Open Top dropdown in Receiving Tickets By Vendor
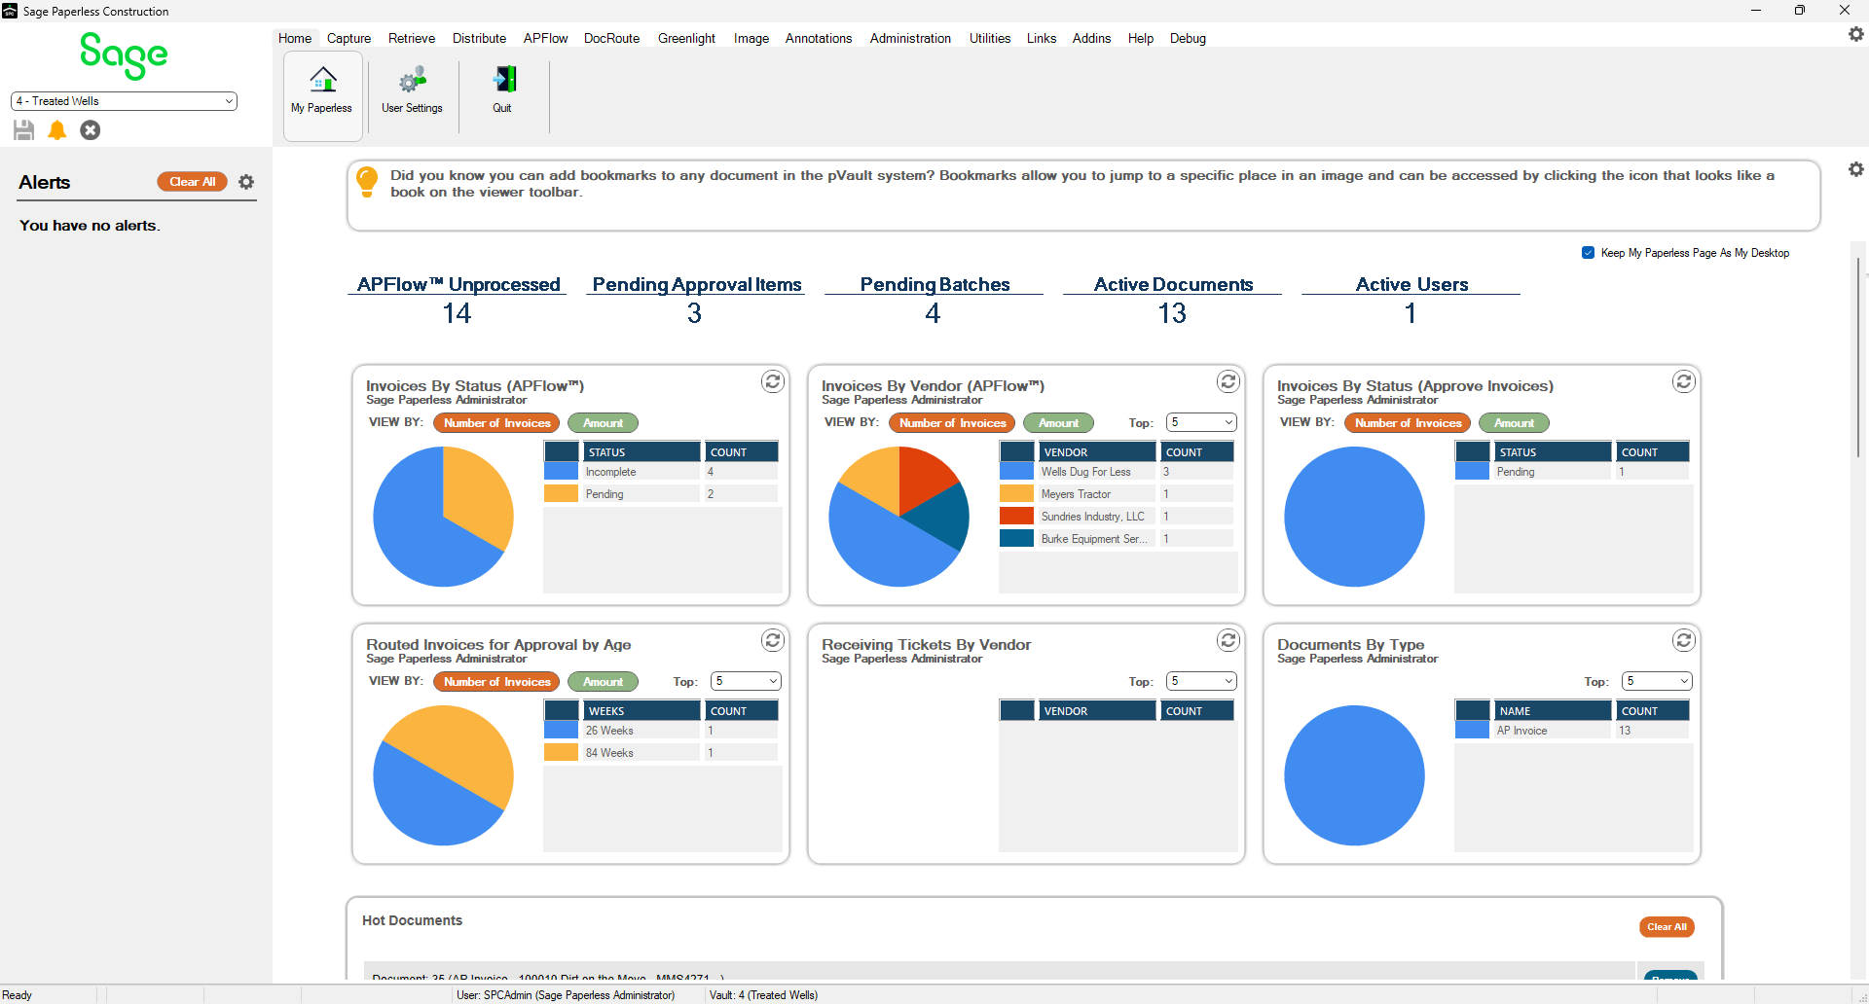Viewport: 1869px width, 1004px height. click(1201, 681)
